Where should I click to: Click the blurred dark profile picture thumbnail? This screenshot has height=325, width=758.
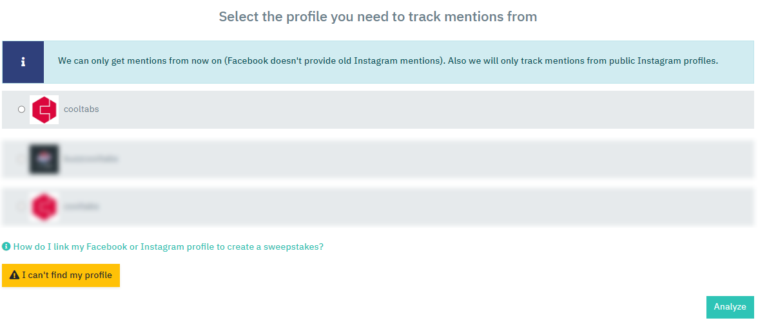(44, 160)
